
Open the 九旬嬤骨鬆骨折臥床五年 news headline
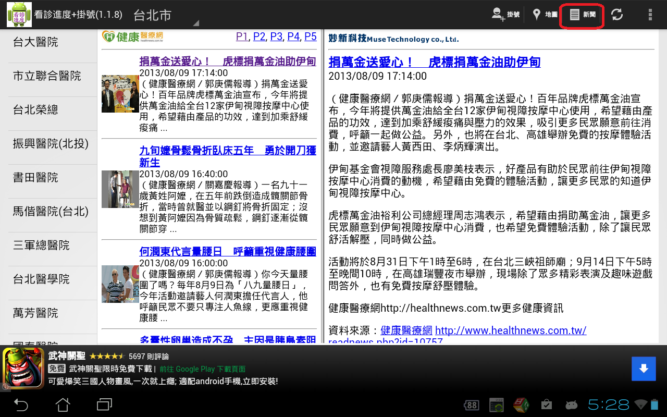click(x=228, y=156)
